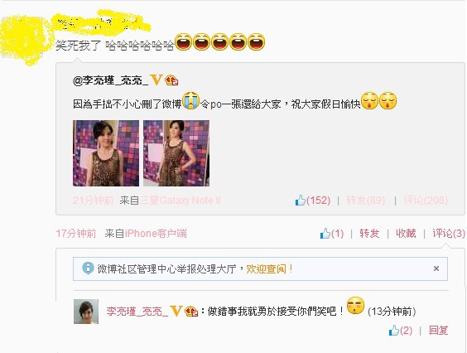Open 评论(208) on the quoted post

(x=426, y=200)
